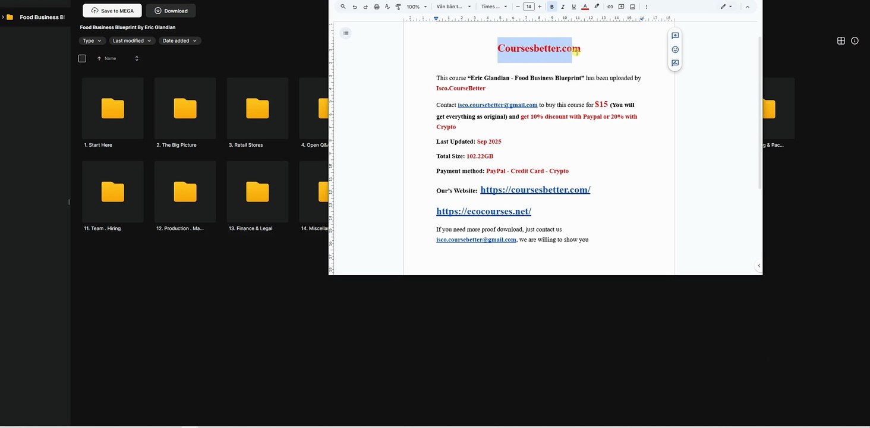Click the undo arrow in Docs toolbar

(x=355, y=7)
